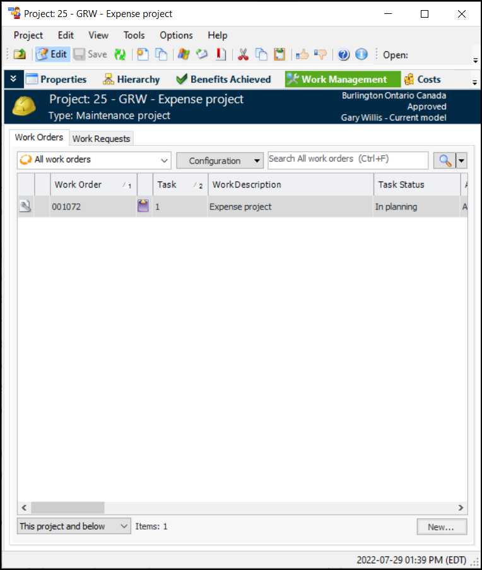Click the red document icon in the toolbar
The width and height of the screenshot is (482, 570).
click(220, 54)
